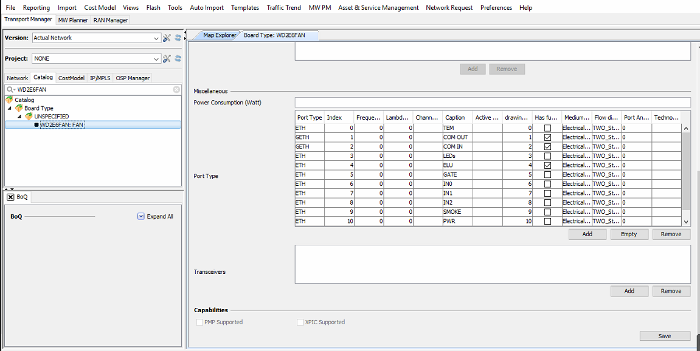The width and height of the screenshot is (700, 351).
Task: Click the Save button
Action: tap(664, 336)
